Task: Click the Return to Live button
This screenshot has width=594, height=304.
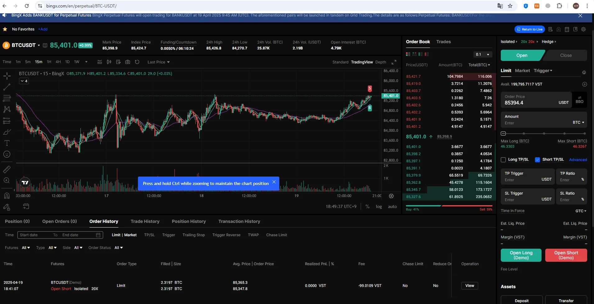Action: (x=530, y=29)
